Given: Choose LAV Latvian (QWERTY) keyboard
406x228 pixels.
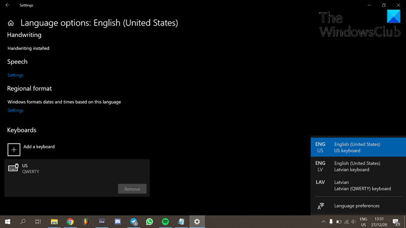Looking at the screenshot, I should click(358, 185).
